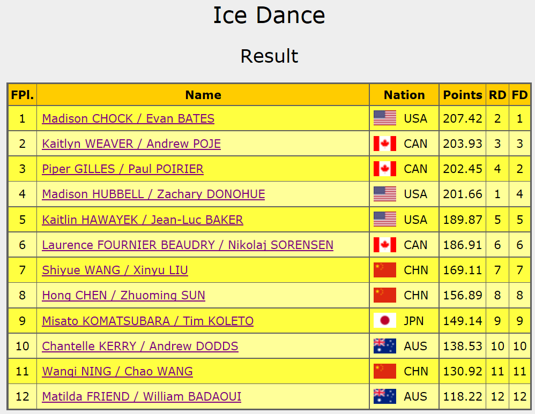Open Madison CHOCK / Evan BATES link
The width and height of the screenshot is (535, 414).
pos(128,118)
